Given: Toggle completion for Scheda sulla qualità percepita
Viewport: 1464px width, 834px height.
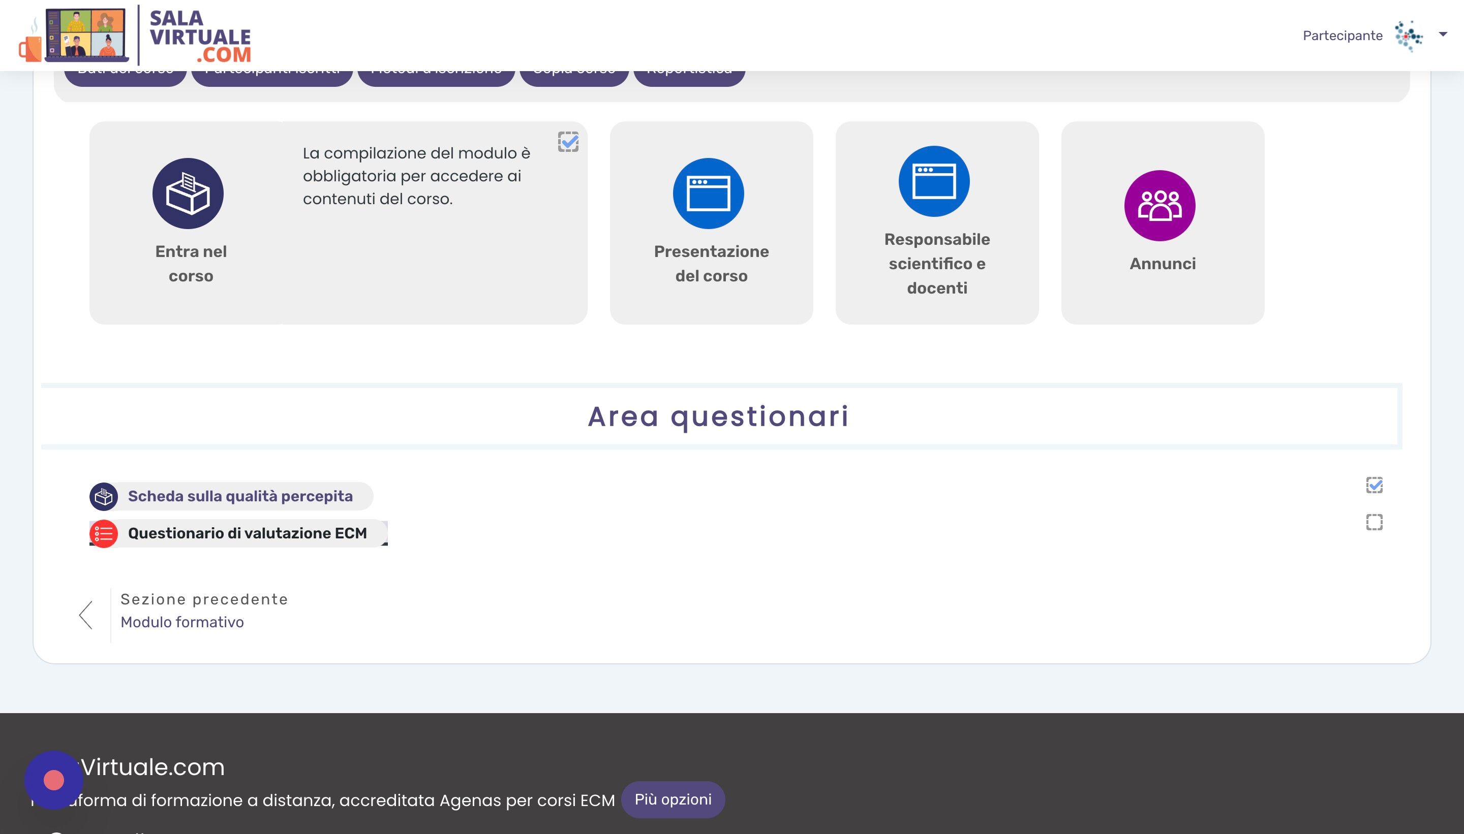Looking at the screenshot, I should coord(1375,485).
